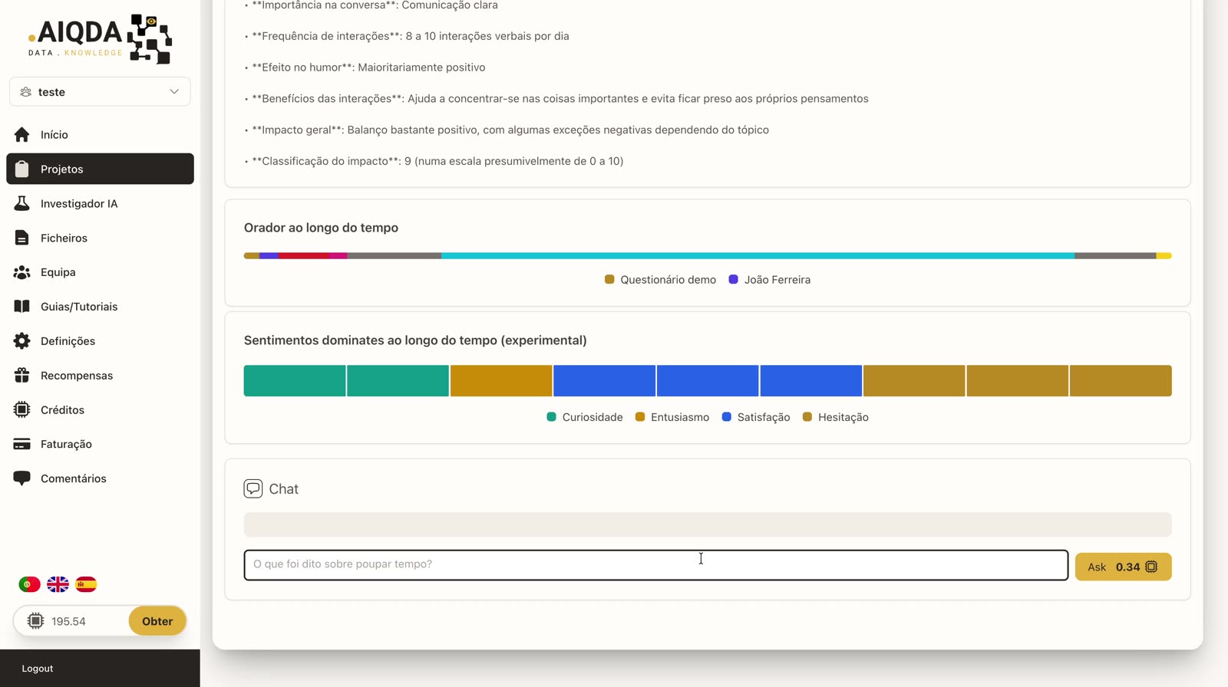Click the Ask 0.34 button
1228x687 pixels.
pyautogui.click(x=1123, y=567)
